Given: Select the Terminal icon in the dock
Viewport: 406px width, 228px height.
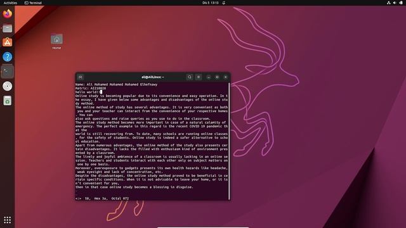Looking at the screenshot, I should pos(7,72).
